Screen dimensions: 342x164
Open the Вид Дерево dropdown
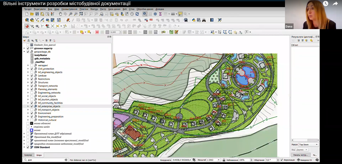tap(302, 150)
